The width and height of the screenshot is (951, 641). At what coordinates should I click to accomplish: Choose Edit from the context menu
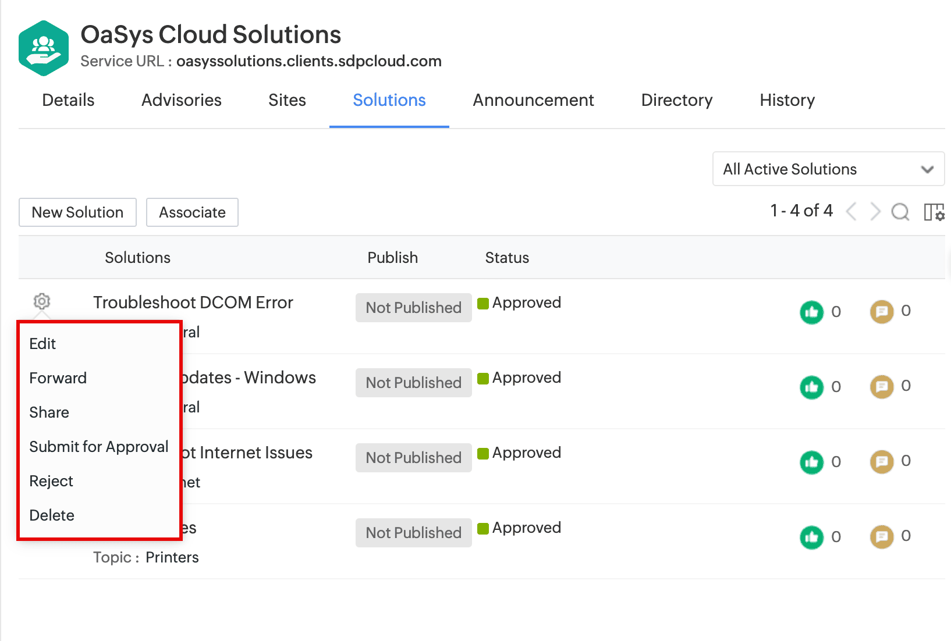click(x=42, y=344)
